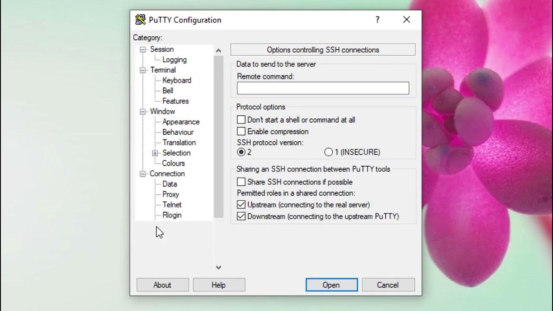This screenshot has width=553, height=311.
Task: Click the Remote command input field
Action: (x=323, y=88)
